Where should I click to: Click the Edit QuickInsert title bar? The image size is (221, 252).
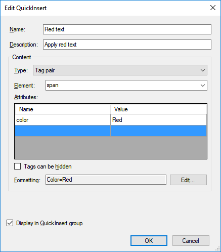click(105, 8)
